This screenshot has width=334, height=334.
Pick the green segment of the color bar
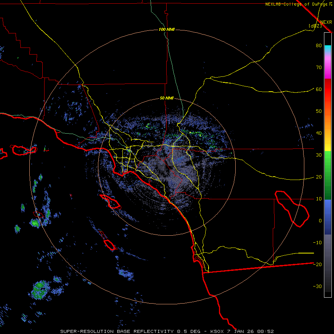point(328,175)
